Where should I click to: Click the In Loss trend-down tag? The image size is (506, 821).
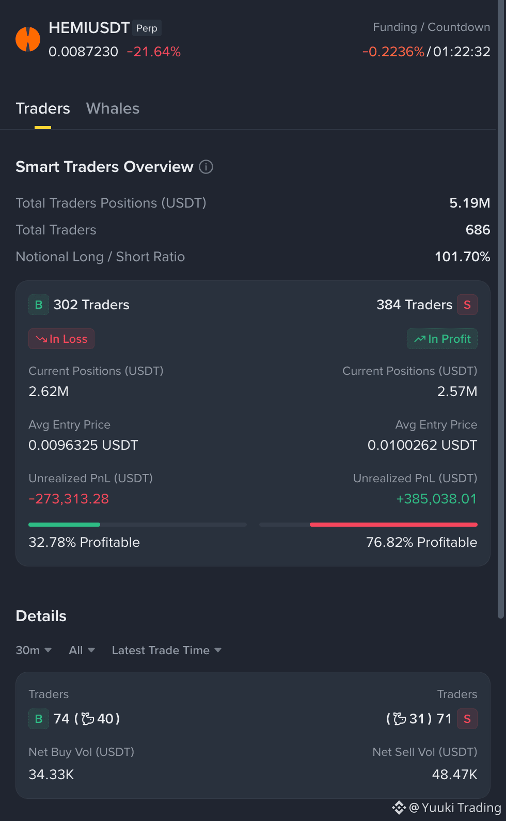(x=61, y=339)
